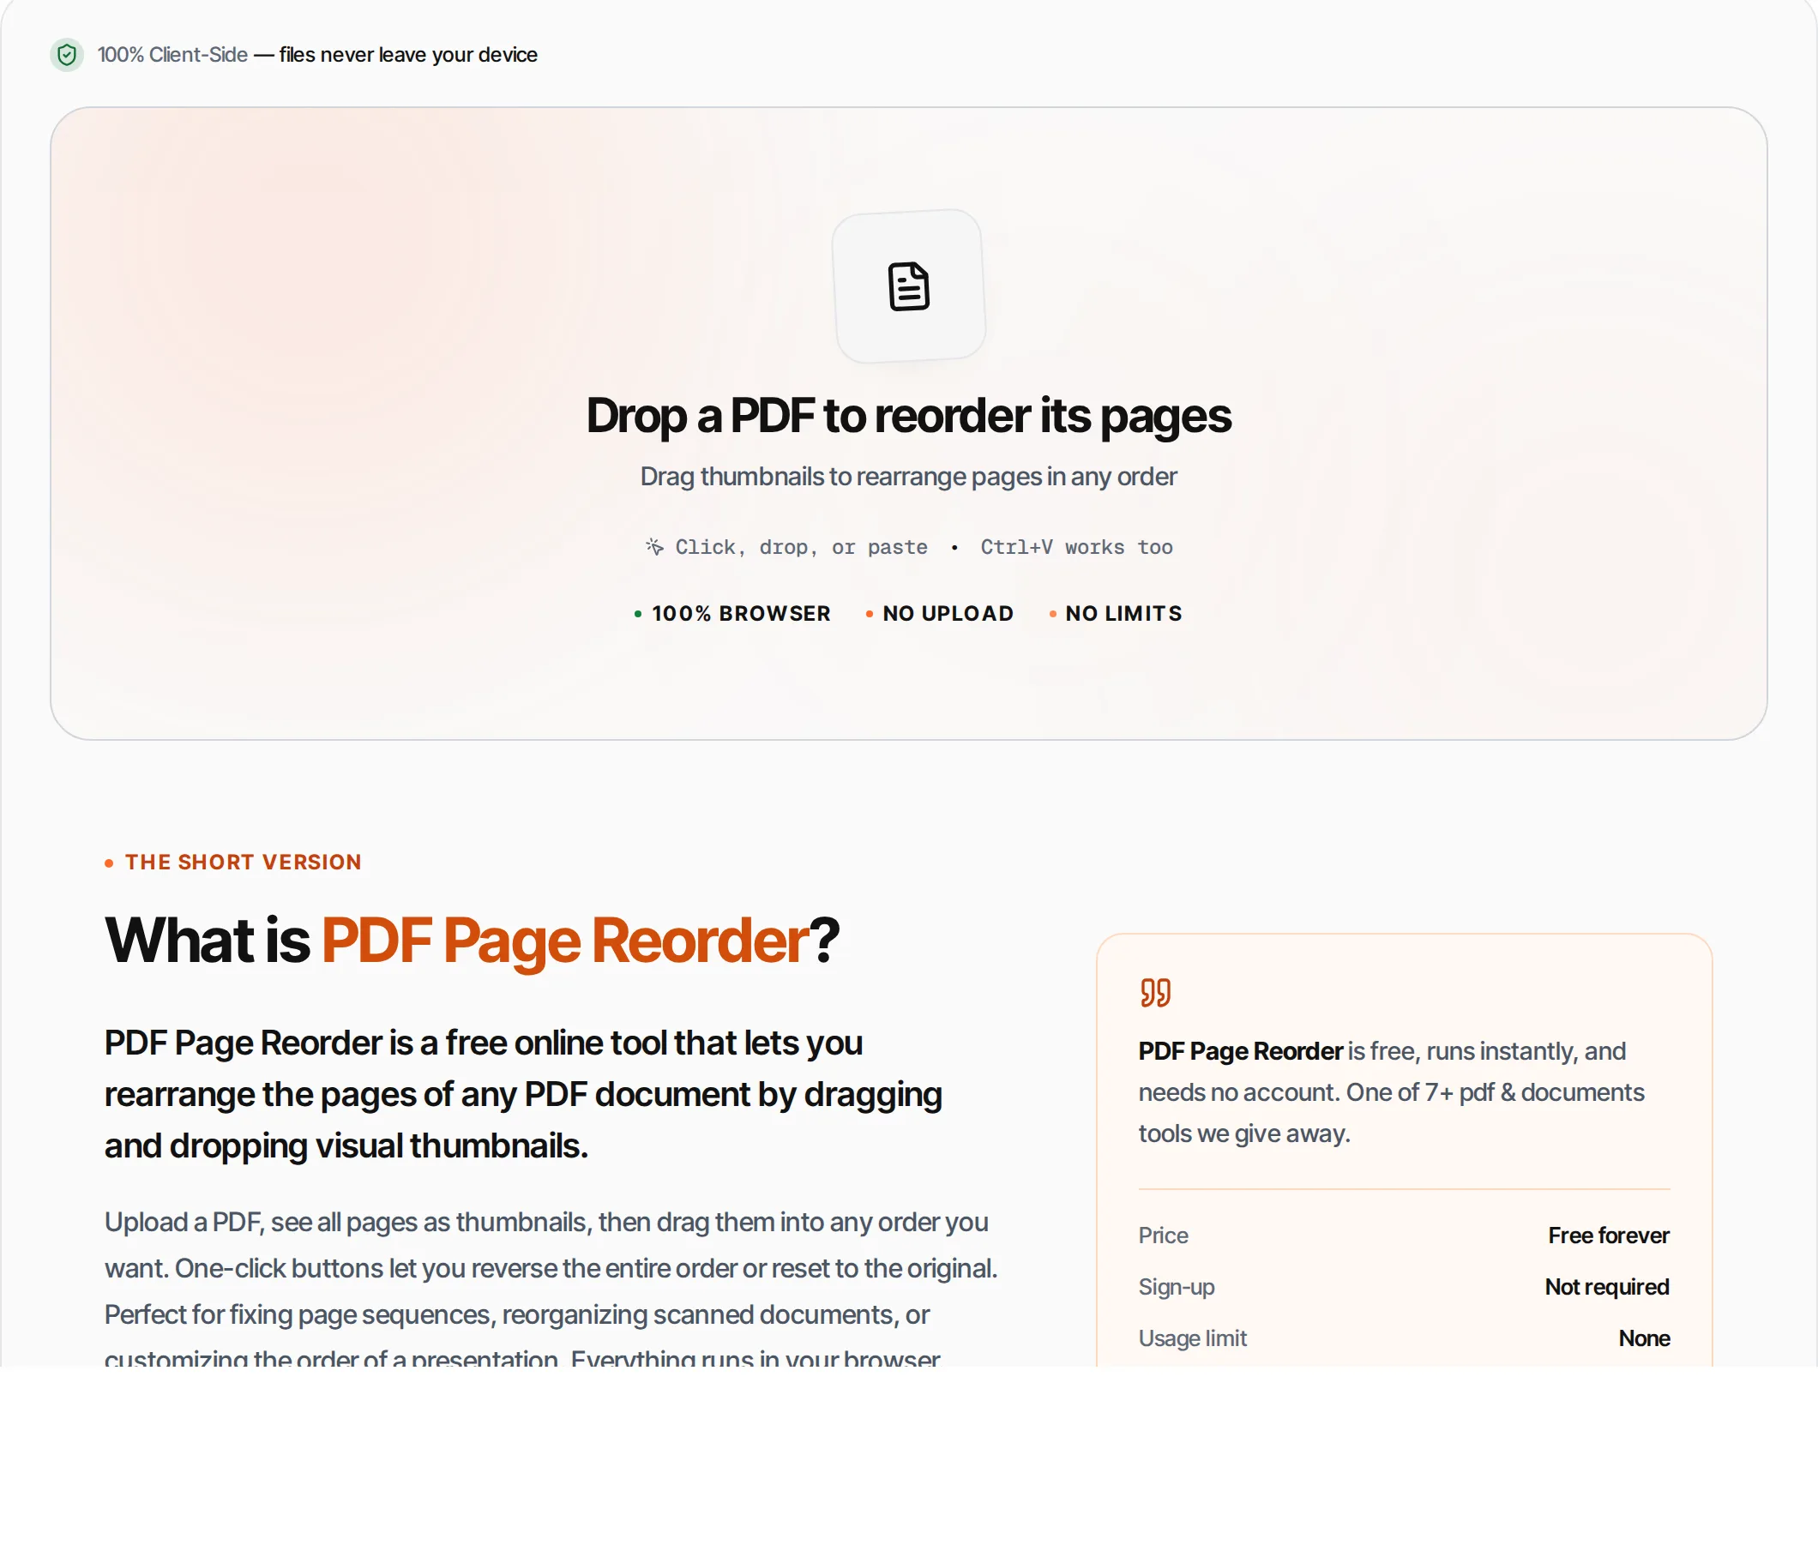Click the 'NO LIMITS' badge
This screenshot has height=1545, width=1818.
1116,613
